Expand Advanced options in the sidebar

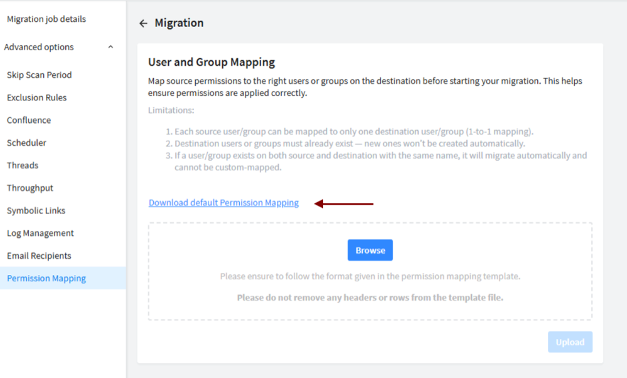[38, 46]
